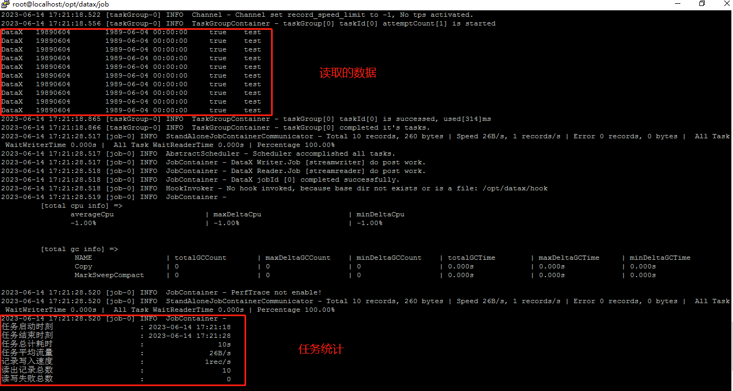733x391 pixels.
Task: Click the '1rec/s' write speed value
Action: click(x=217, y=362)
